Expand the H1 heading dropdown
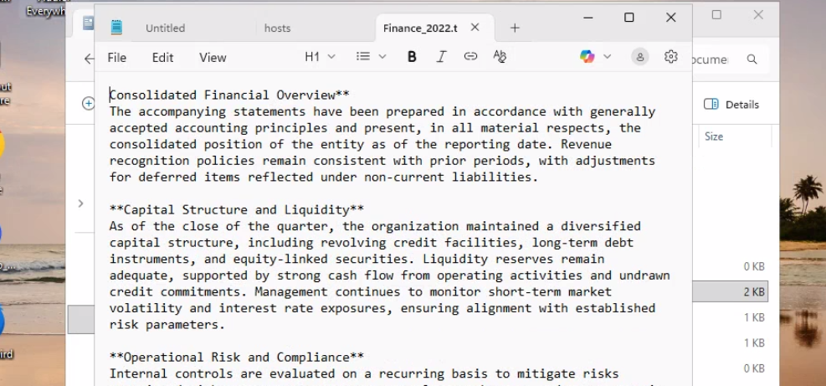Image resolution: width=826 pixels, height=386 pixels. 320,57
